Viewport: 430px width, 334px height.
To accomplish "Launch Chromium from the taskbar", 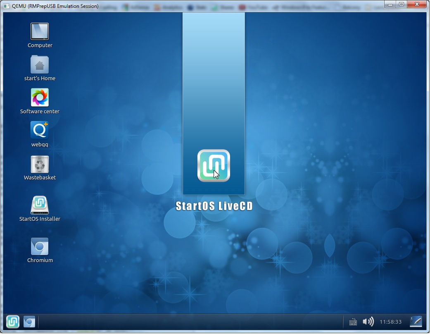I will 29,322.
